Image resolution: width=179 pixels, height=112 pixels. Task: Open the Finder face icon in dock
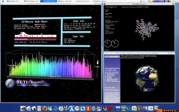145,108
